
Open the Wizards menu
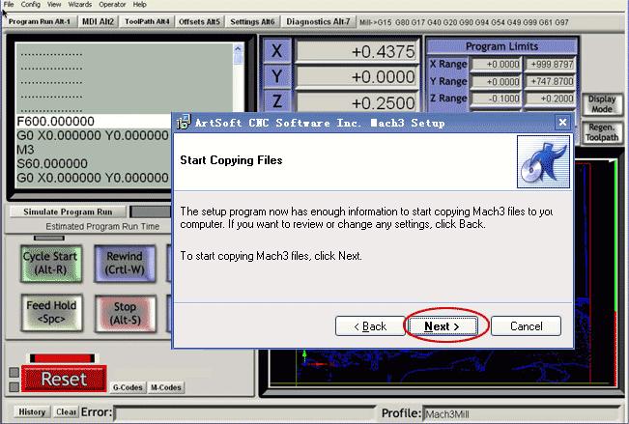point(79,5)
